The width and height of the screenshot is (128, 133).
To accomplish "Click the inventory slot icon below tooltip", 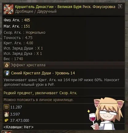I will click(7, 132).
